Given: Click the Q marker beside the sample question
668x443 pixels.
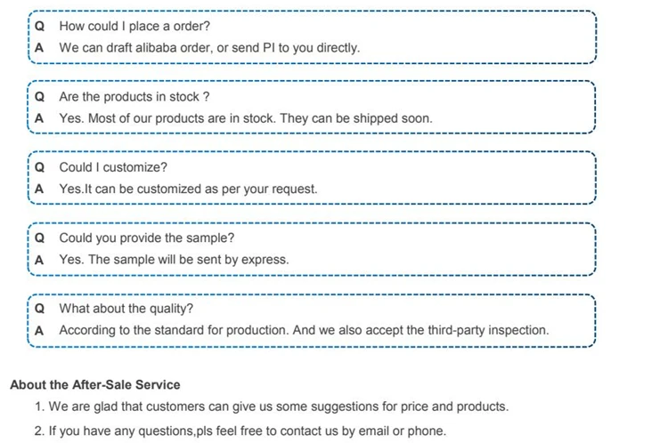Looking at the screenshot, I should pyautogui.click(x=39, y=238).
